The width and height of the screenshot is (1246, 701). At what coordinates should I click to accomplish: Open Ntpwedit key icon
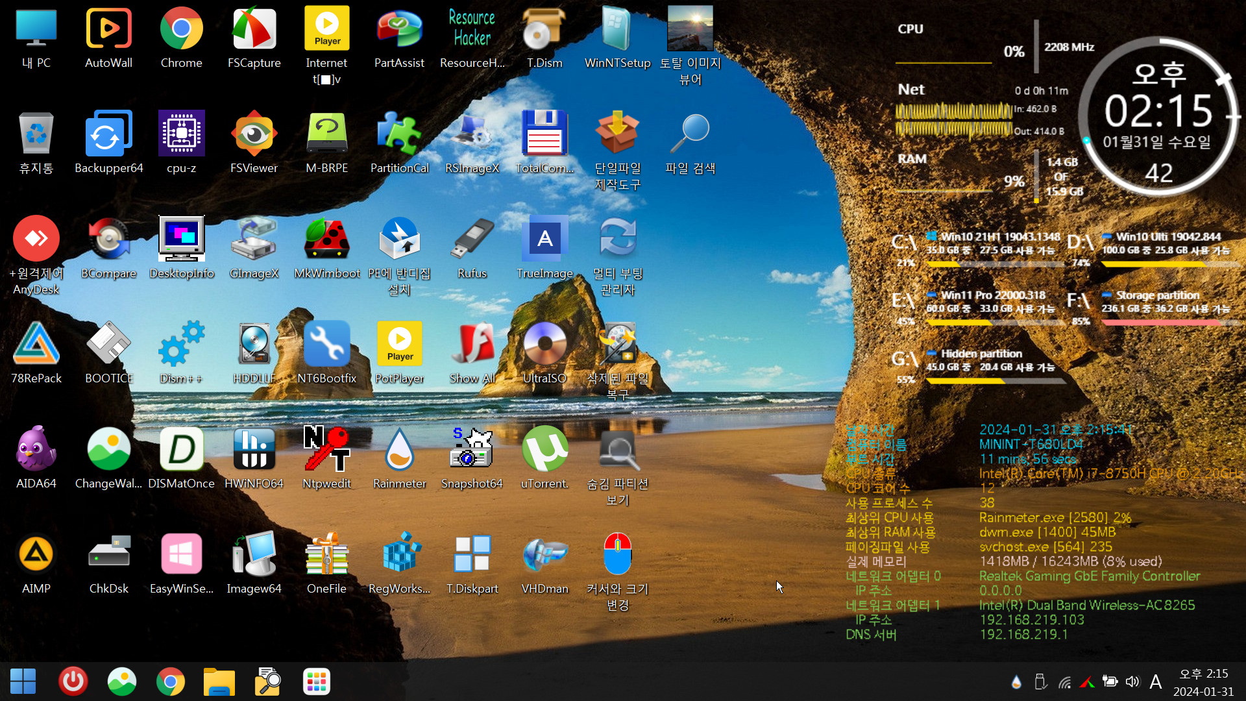click(326, 458)
